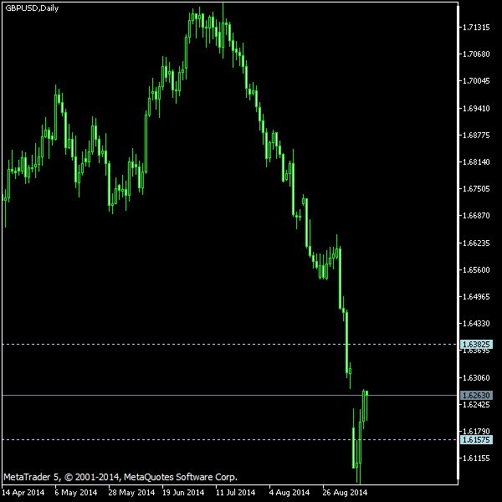Click the 1.66870 price axis value
Image resolution: width=502 pixels, height=502 pixels.
476,216
